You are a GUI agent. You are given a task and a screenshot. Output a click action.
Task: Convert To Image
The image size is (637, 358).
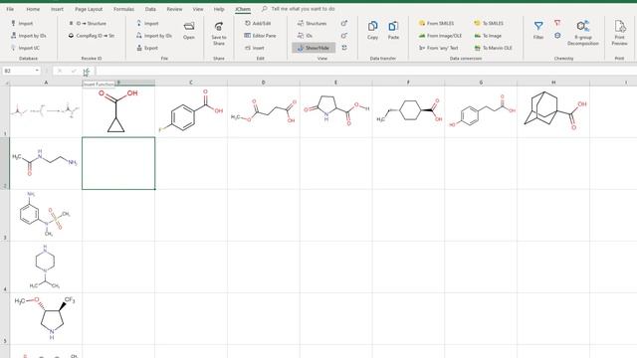click(488, 36)
